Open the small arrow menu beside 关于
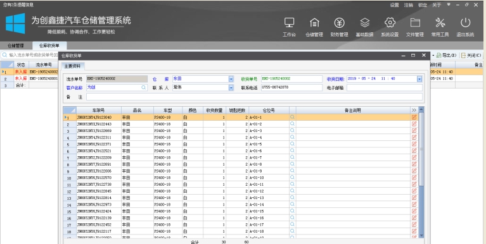This screenshot has width=486, height=244. 449,4
